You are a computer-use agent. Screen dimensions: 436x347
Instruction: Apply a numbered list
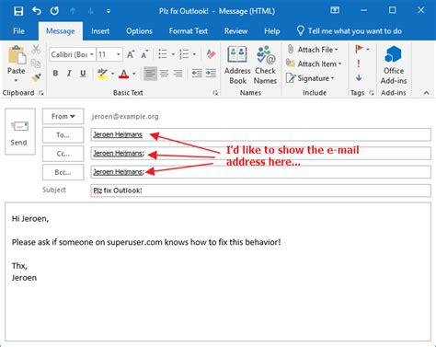point(184,54)
